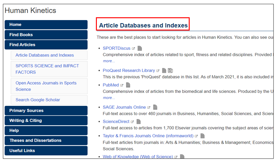Open Open Access Journals in Sports Science

click(x=49, y=86)
